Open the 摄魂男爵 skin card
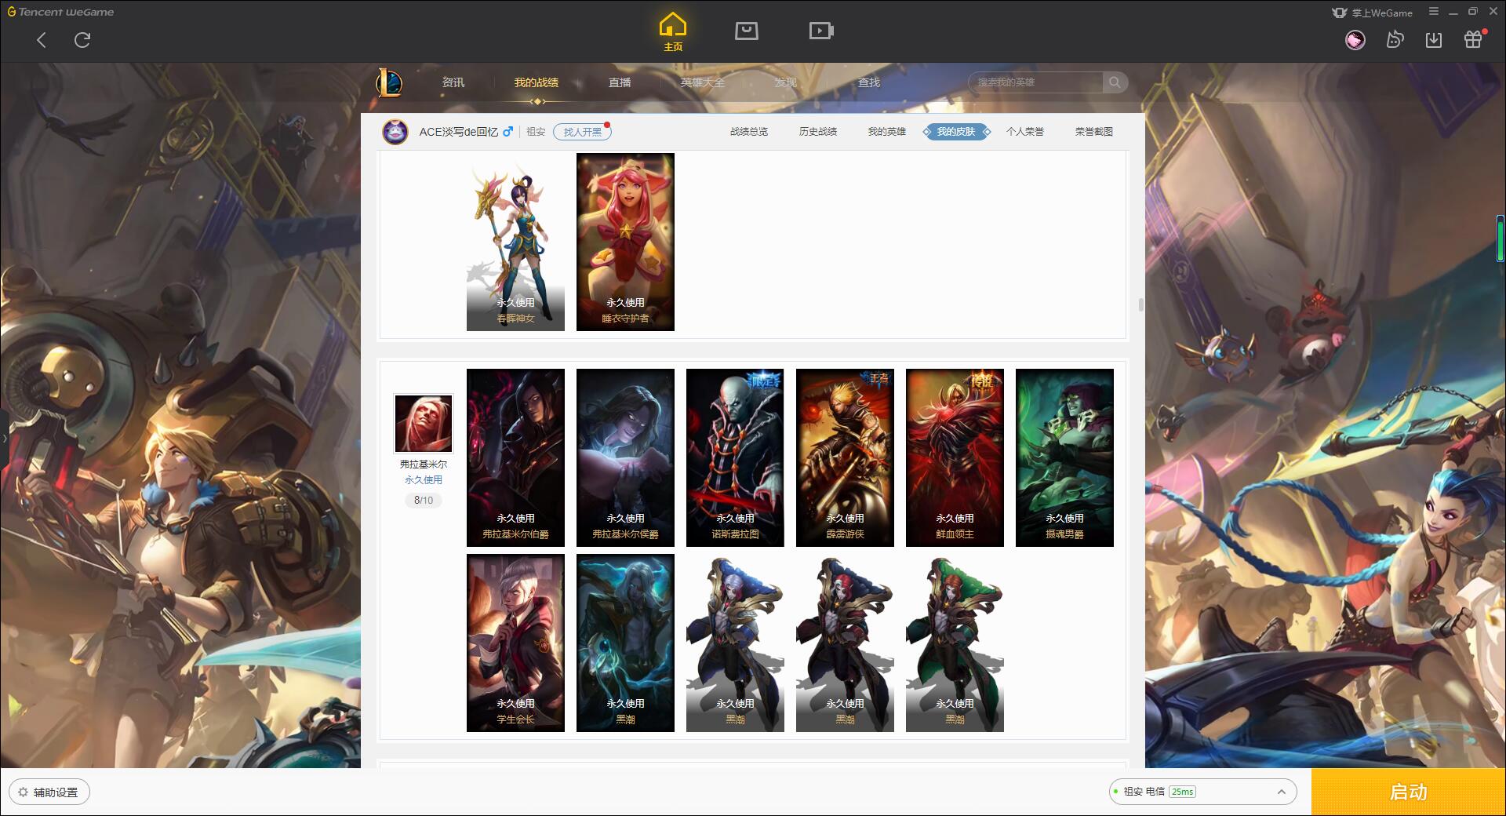Image resolution: width=1506 pixels, height=816 pixels. pos(1064,457)
